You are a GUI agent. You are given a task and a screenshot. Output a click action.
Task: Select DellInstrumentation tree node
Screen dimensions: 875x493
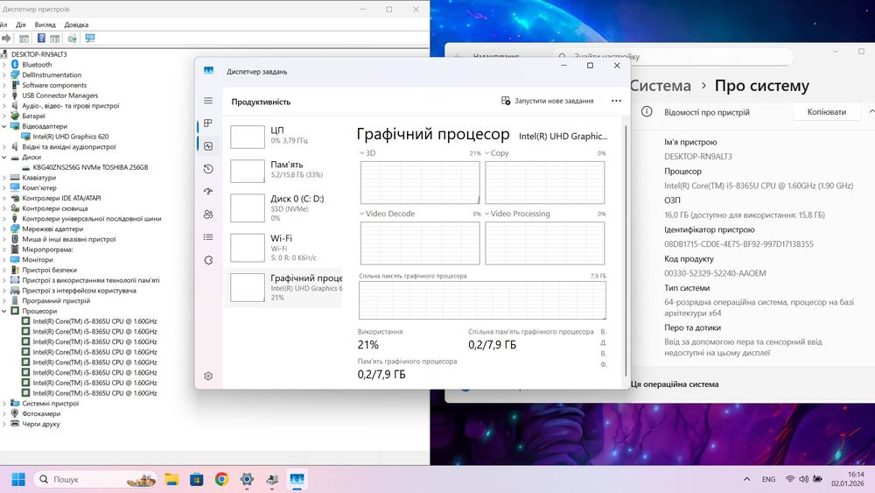click(x=52, y=74)
